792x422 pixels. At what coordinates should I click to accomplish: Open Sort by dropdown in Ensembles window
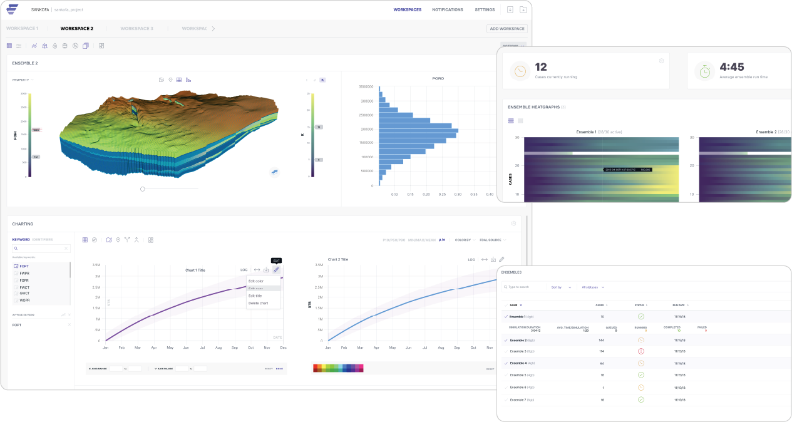pyautogui.click(x=561, y=287)
